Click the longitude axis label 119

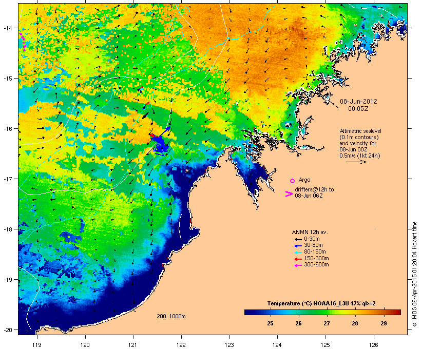pyautogui.click(x=37, y=345)
